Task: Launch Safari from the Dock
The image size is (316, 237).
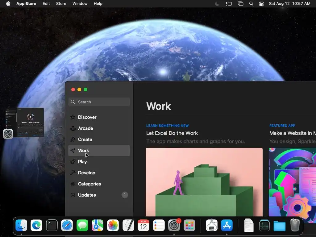Action: pyautogui.click(x=67, y=225)
